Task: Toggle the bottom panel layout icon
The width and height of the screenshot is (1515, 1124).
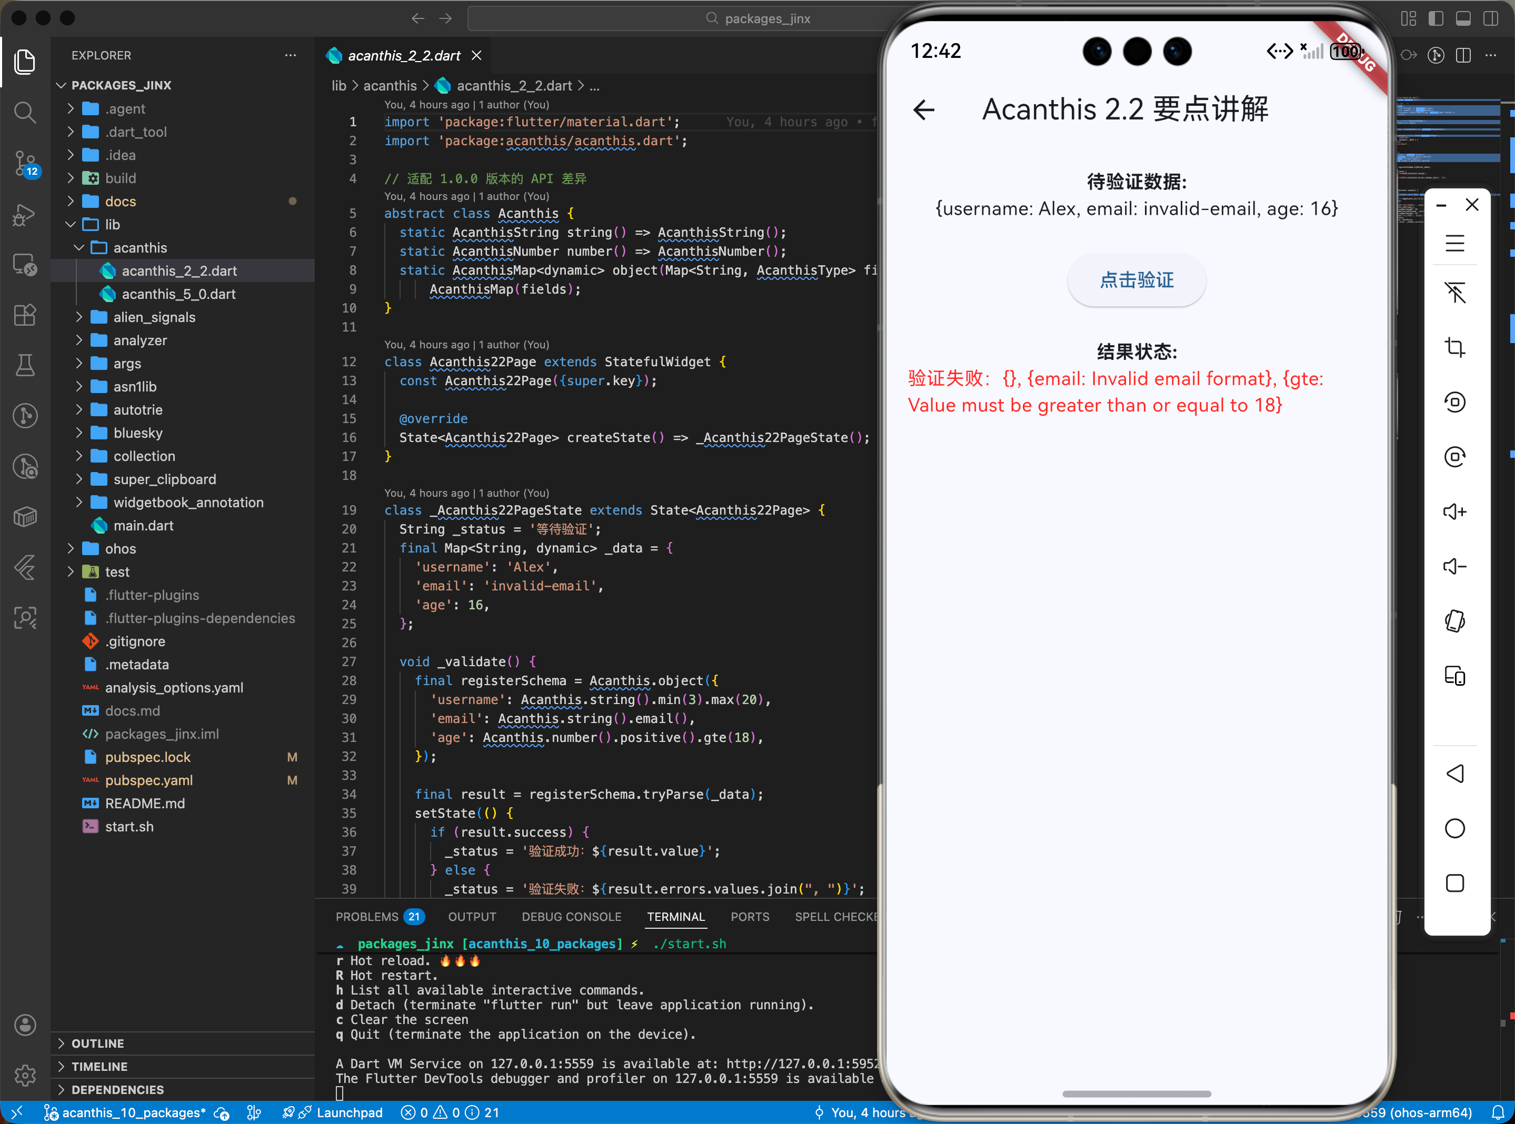Action: (x=1463, y=18)
